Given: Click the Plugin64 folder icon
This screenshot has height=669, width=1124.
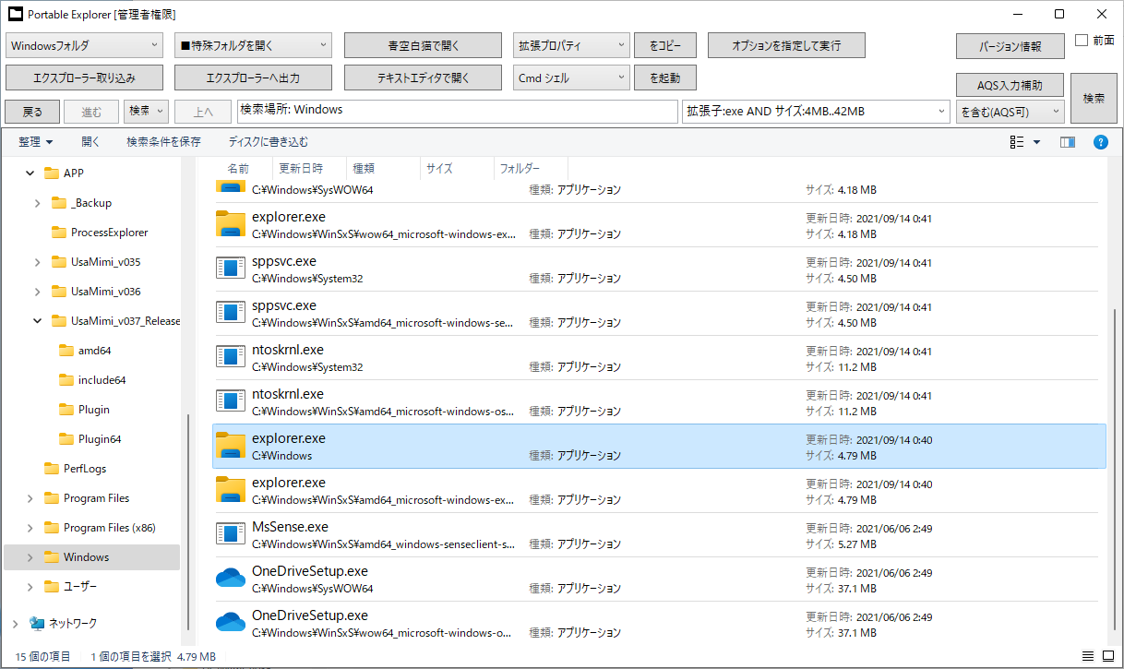Looking at the screenshot, I should click(x=66, y=439).
